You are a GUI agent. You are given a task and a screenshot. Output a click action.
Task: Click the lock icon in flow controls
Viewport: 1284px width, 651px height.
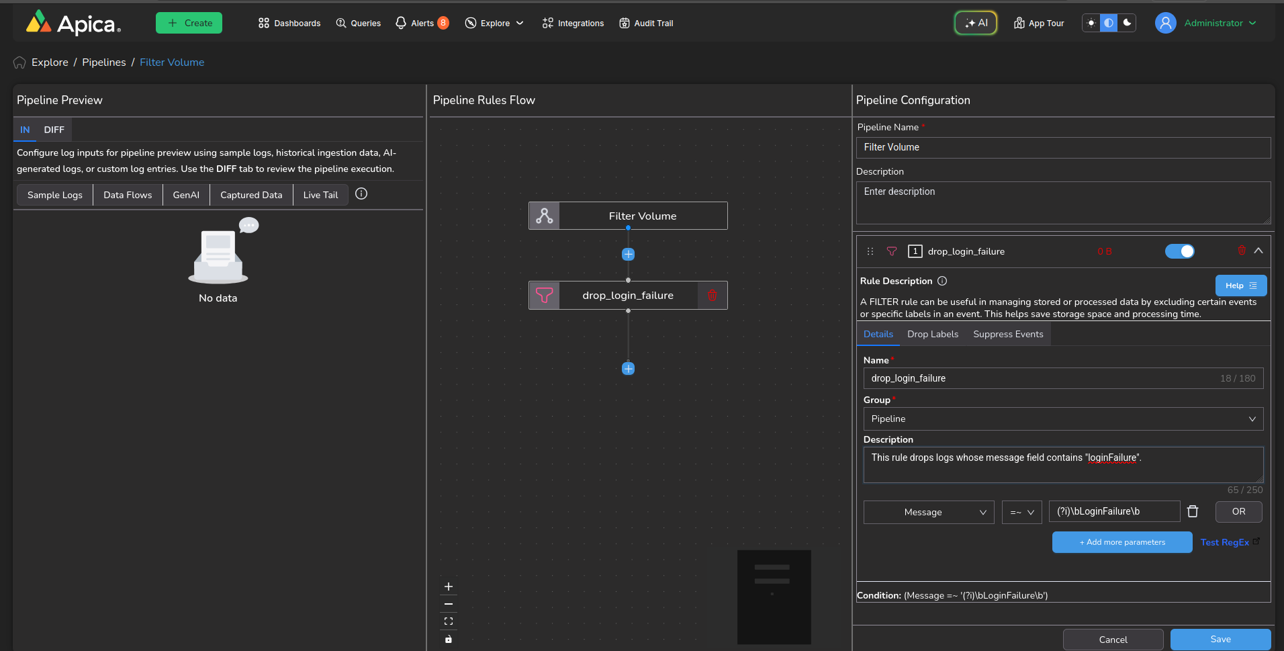[449, 639]
